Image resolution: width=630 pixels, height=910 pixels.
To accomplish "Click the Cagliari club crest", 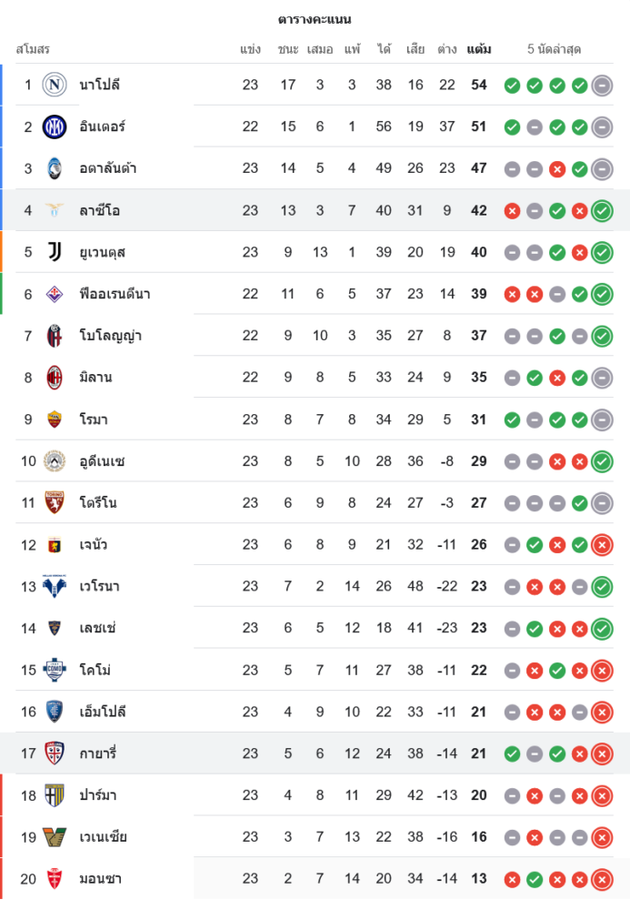I will tap(55, 753).
